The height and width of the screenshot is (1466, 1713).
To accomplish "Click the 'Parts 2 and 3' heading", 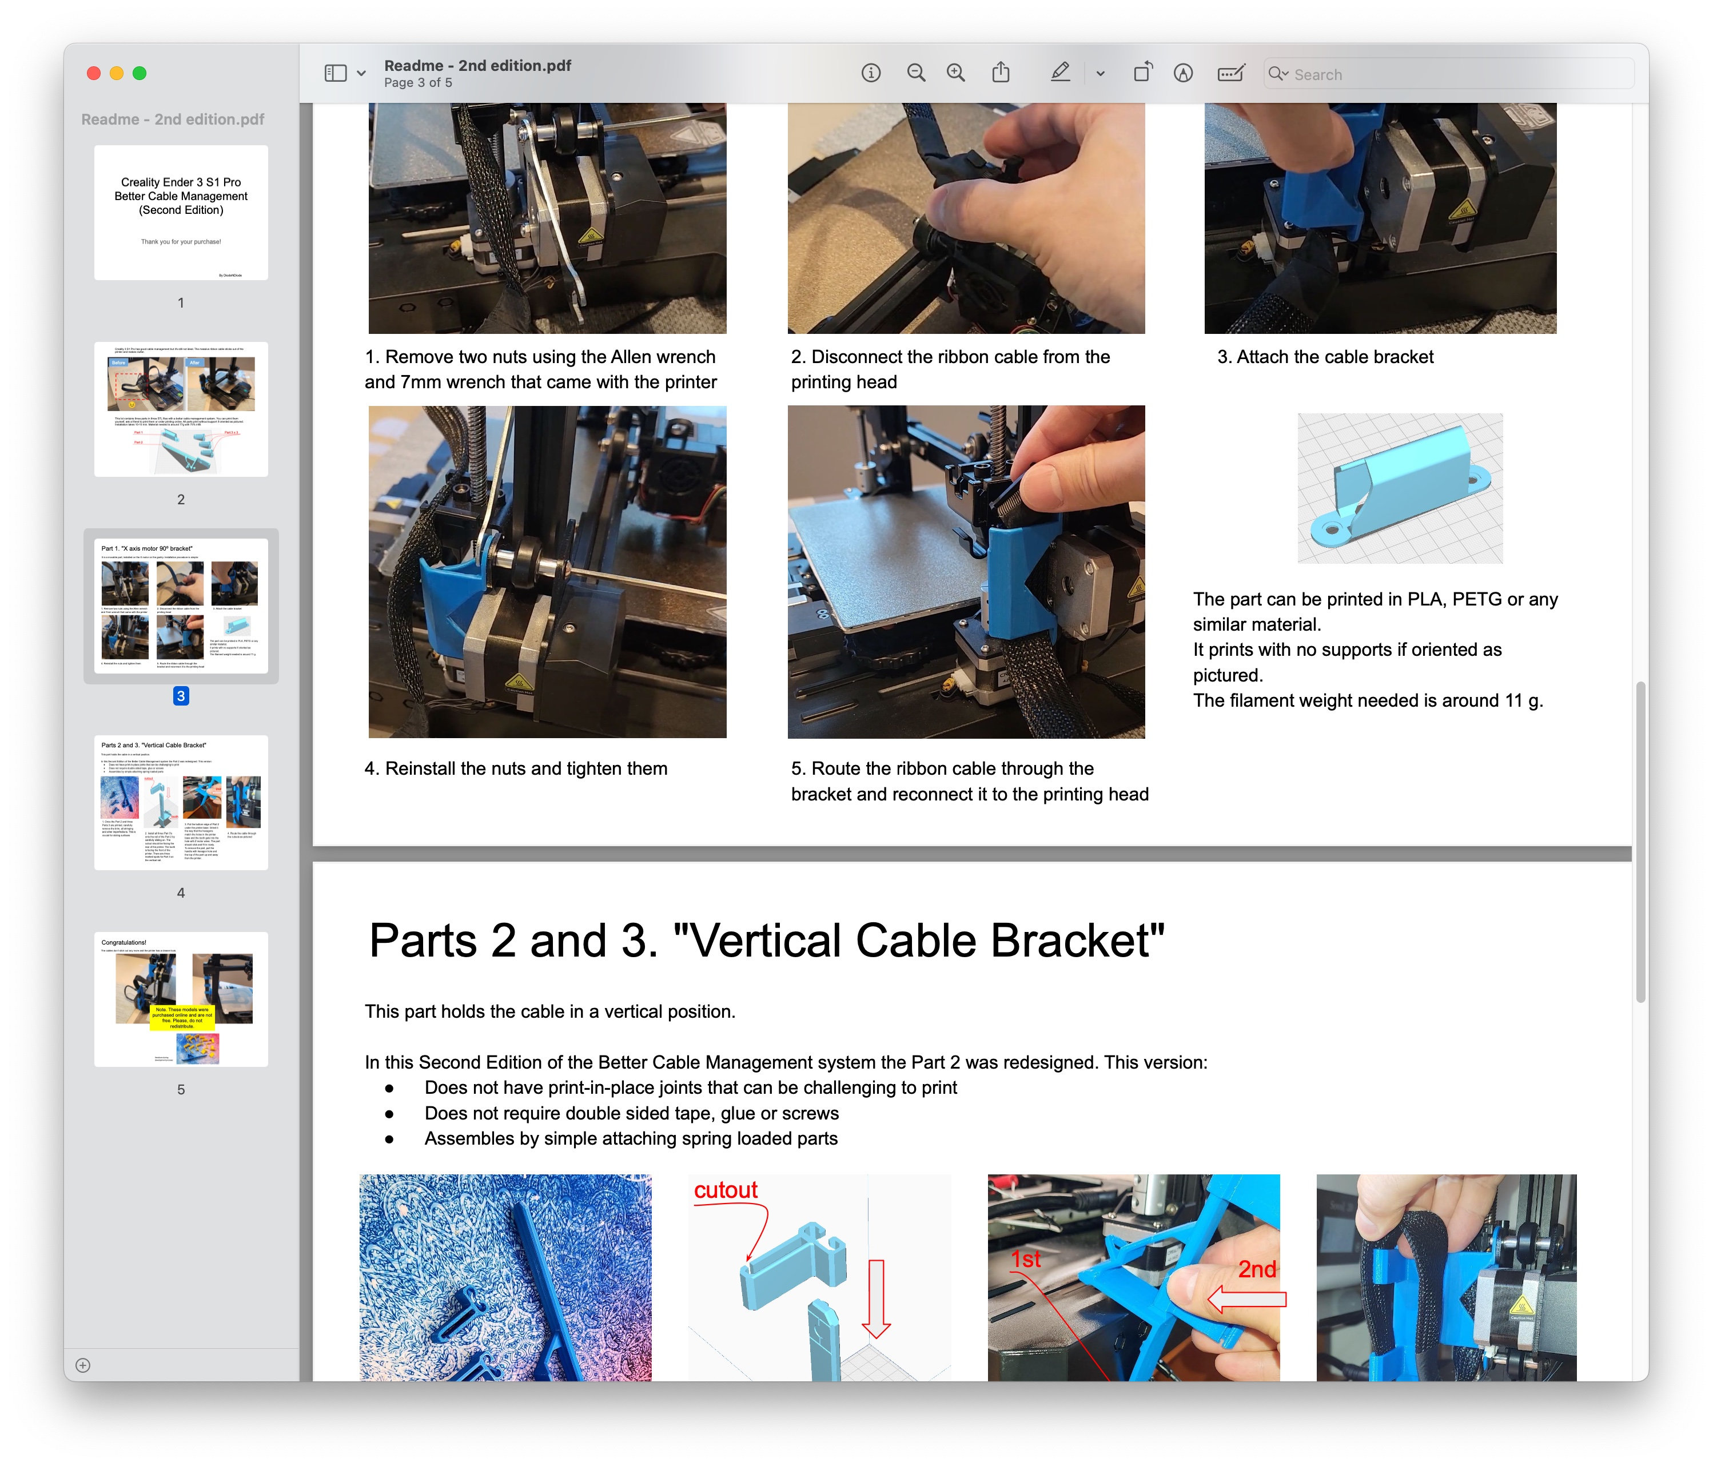I will click(767, 941).
